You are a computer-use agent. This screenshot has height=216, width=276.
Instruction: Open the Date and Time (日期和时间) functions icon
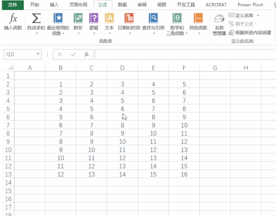pyautogui.click(x=129, y=18)
